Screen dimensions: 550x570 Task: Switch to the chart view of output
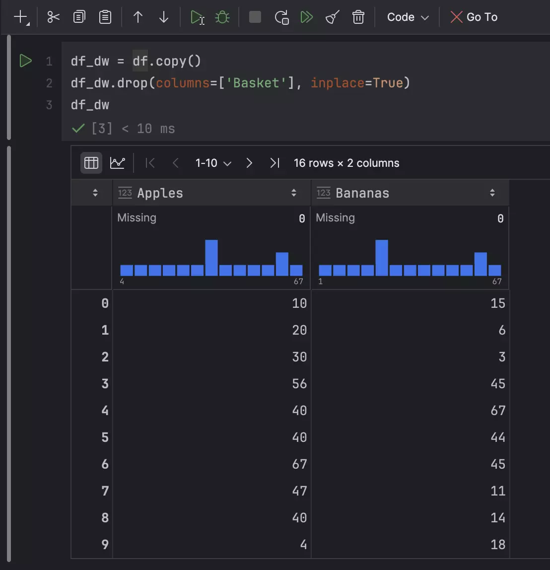(x=118, y=163)
